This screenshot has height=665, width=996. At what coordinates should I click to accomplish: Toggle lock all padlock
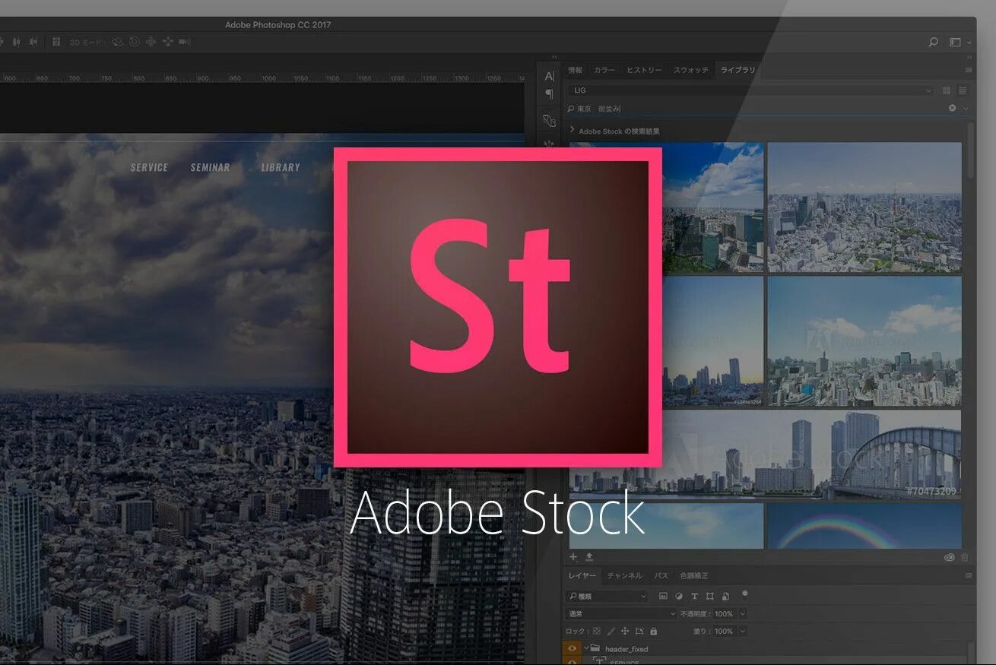tap(654, 631)
